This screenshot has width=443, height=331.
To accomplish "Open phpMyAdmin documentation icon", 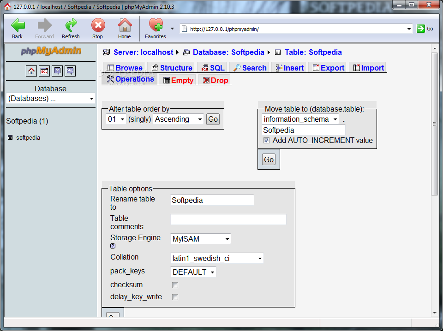I will tap(57, 71).
